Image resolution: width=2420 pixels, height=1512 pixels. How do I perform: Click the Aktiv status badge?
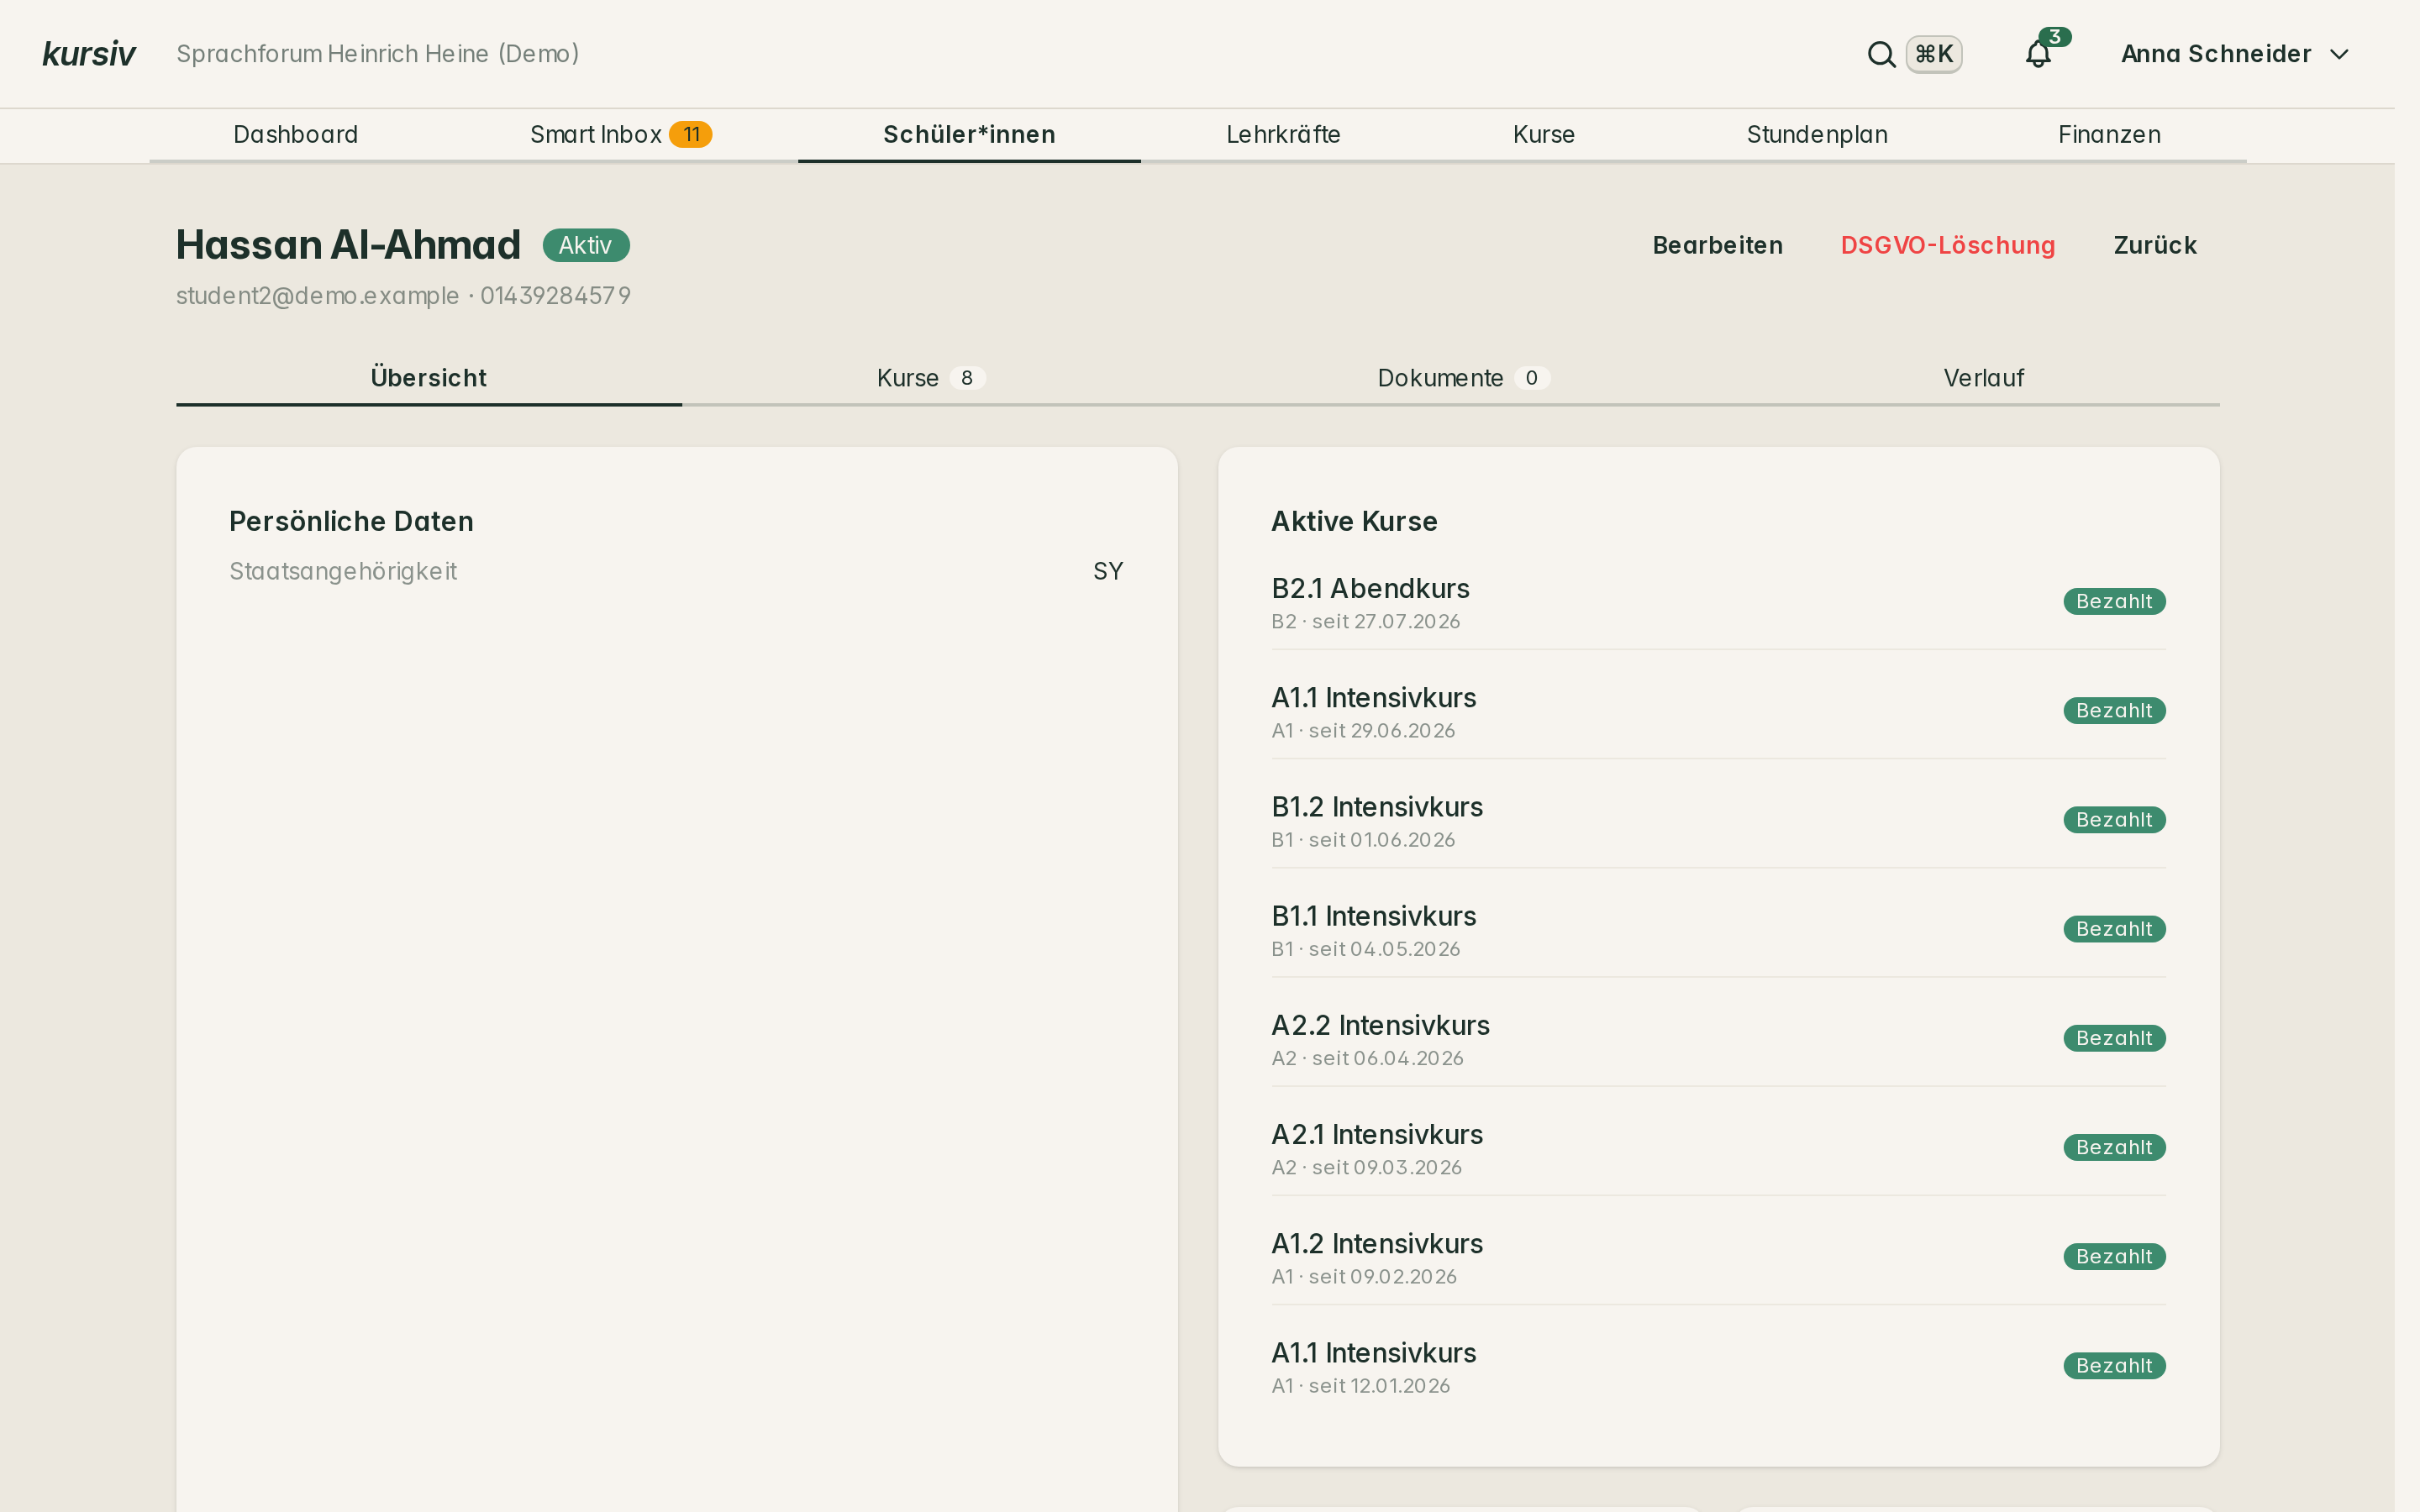[x=586, y=245]
